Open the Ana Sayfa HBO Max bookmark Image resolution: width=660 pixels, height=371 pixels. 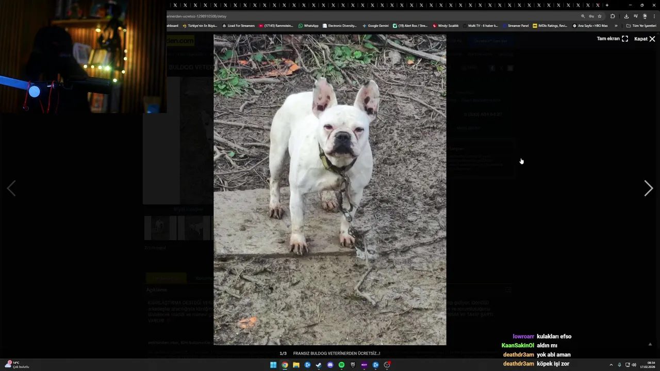click(x=590, y=26)
